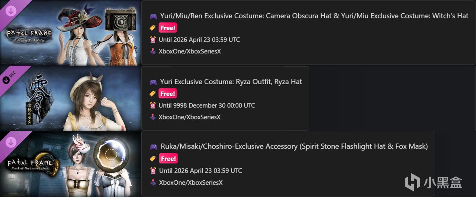Select the Mask of the Lunar Eclipse cover image
Viewport: 476px width, 197px height.
tap(71, 164)
